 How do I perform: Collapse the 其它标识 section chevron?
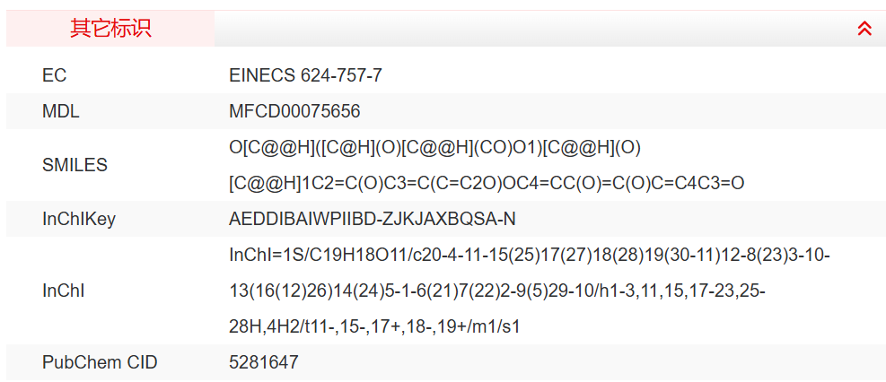pyautogui.click(x=864, y=29)
